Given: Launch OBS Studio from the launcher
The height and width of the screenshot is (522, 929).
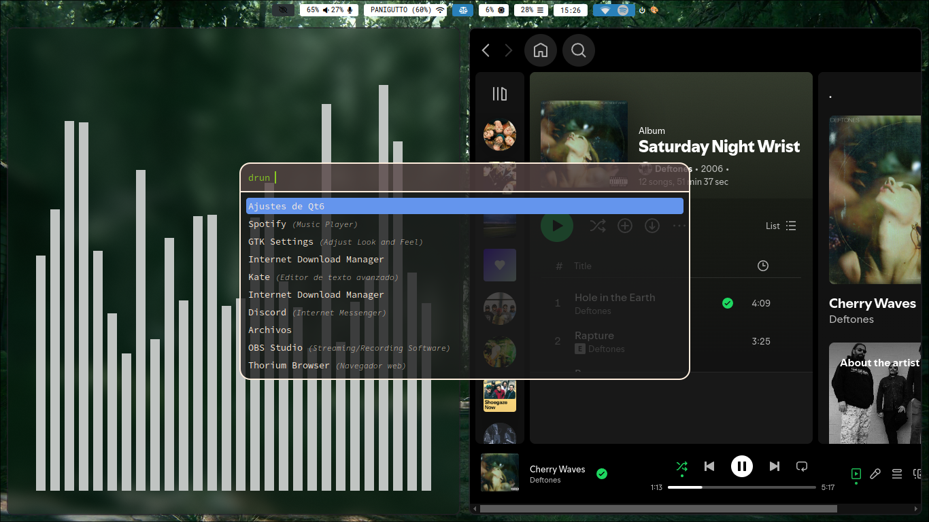Looking at the screenshot, I should [464, 348].
